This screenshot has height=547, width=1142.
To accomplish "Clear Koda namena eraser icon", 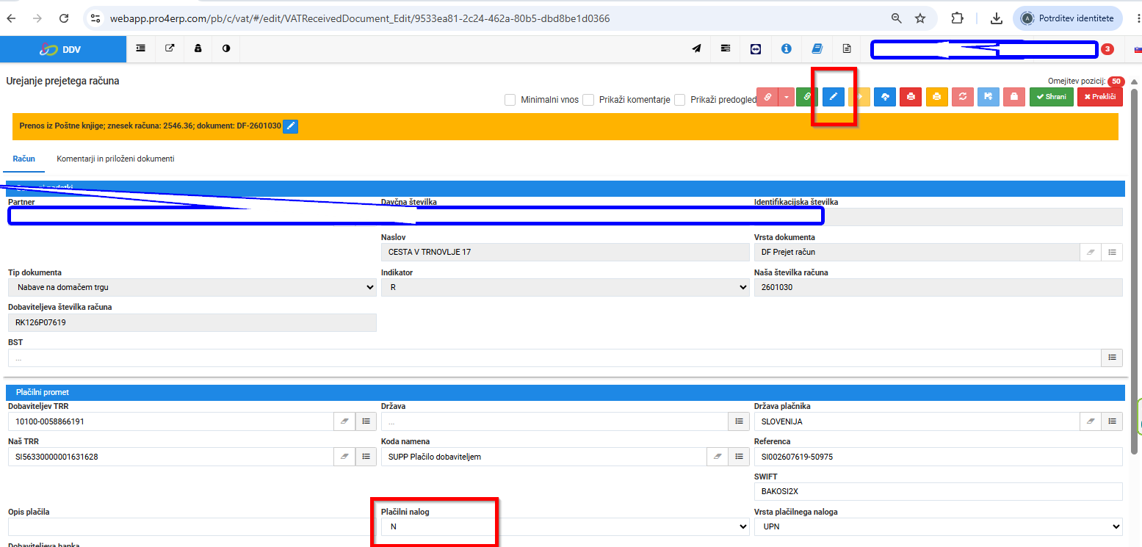I will (x=717, y=457).
